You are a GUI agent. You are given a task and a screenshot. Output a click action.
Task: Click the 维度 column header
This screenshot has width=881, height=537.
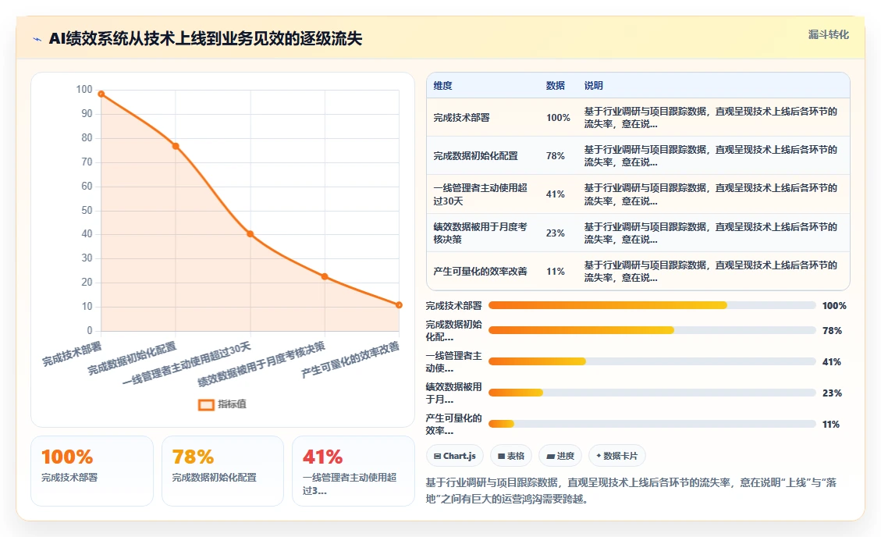click(x=442, y=85)
